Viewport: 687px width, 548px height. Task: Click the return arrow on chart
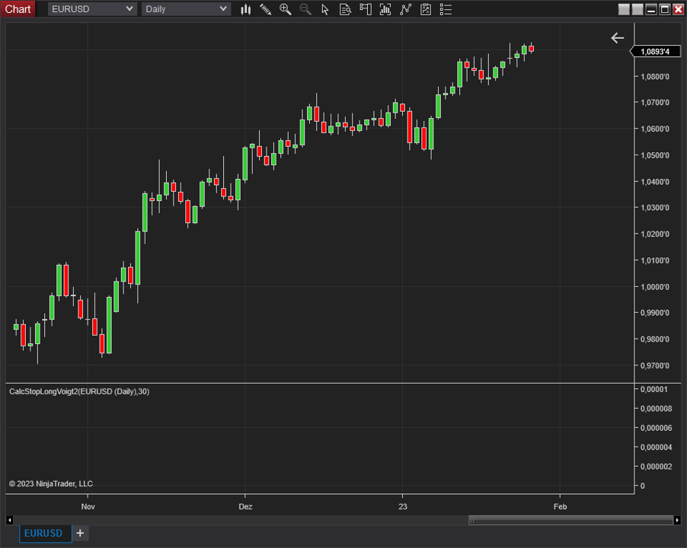tap(618, 38)
